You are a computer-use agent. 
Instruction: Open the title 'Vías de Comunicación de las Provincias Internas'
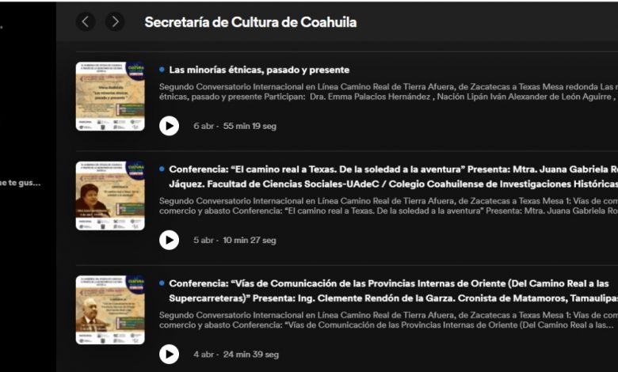pos(393,291)
